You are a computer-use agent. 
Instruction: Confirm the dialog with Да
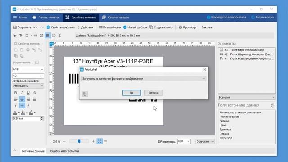coord(132,93)
